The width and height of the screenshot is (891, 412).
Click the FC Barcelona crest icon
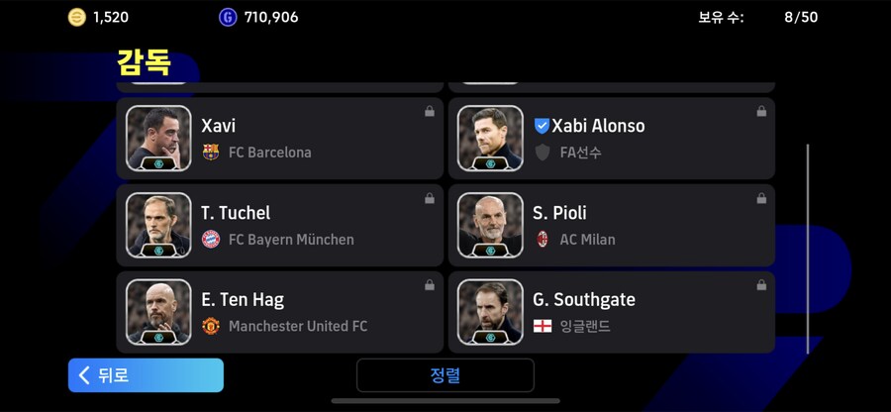coord(211,152)
